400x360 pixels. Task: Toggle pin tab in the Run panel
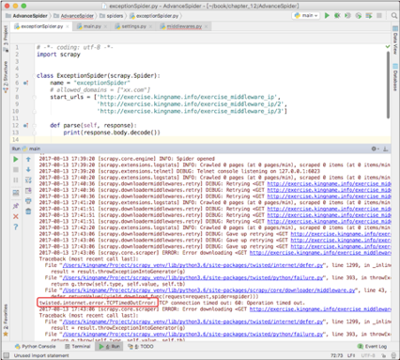(16, 206)
